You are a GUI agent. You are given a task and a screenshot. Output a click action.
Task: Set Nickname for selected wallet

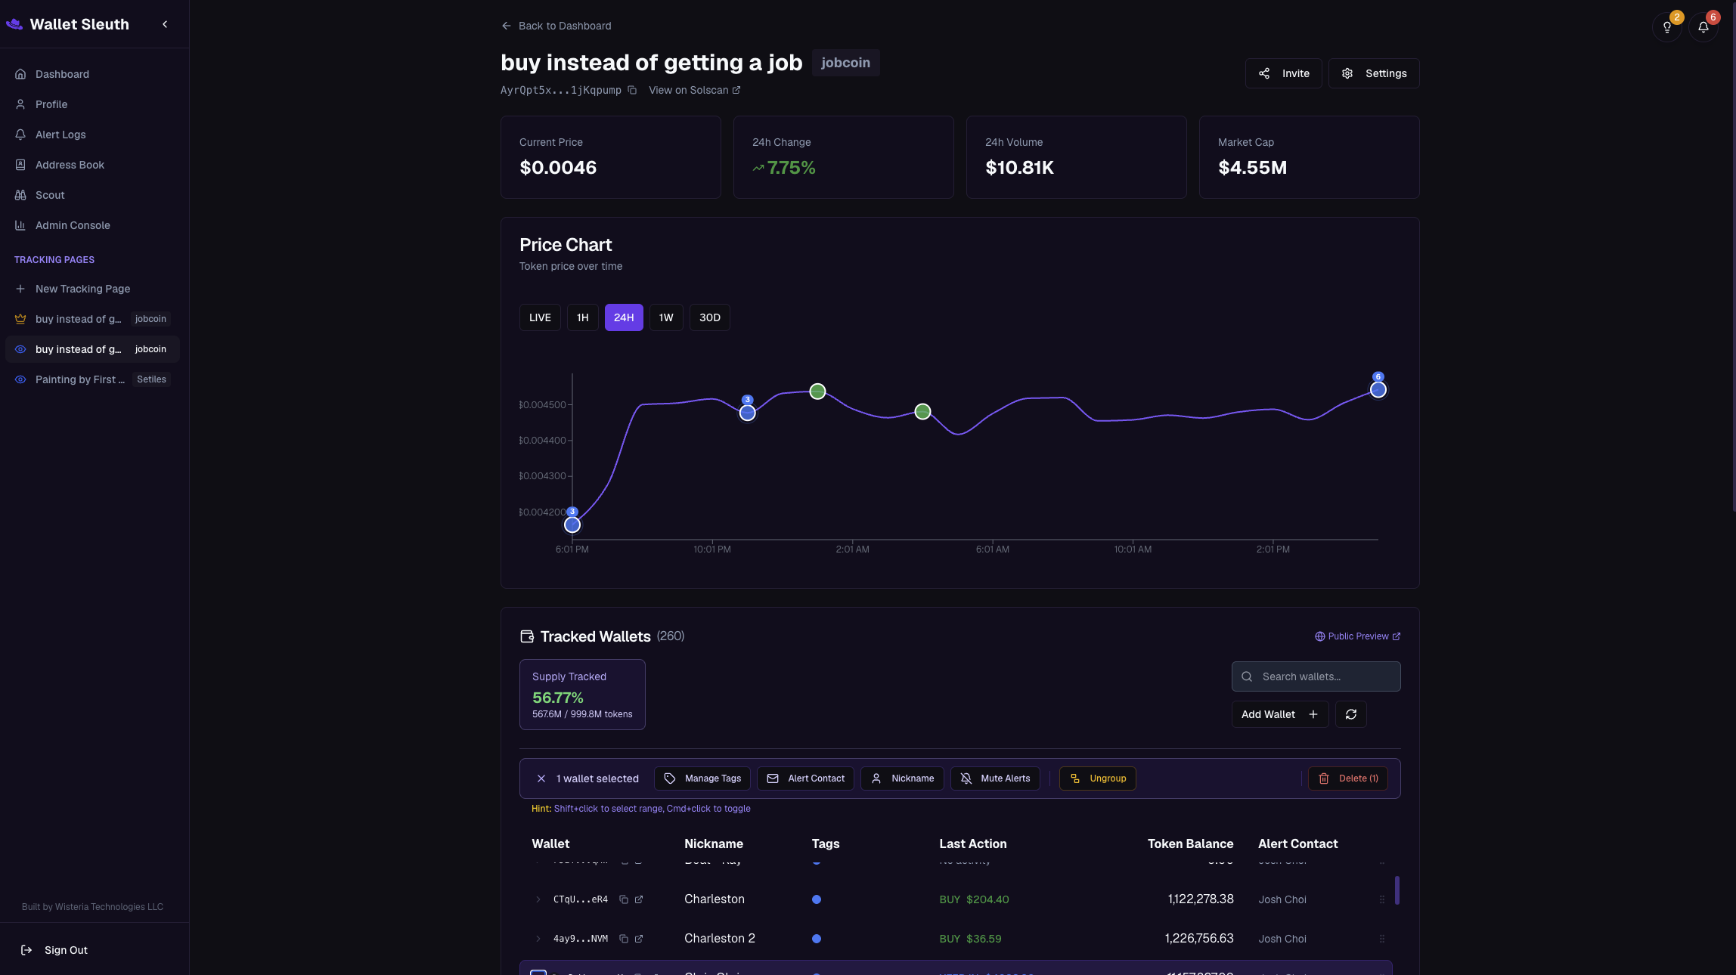point(902,778)
